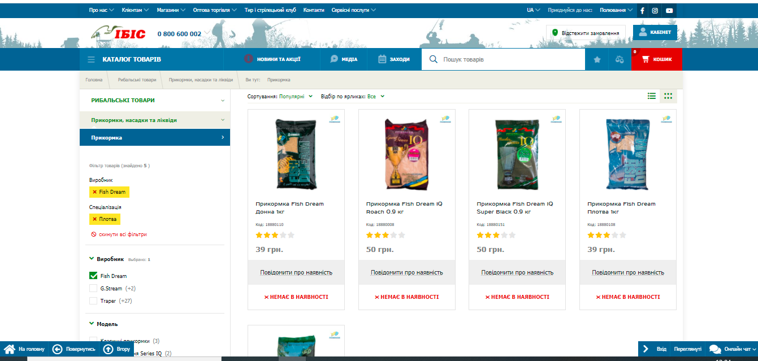Change language with UA dropdown
758x361 pixels.
tap(534, 10)
